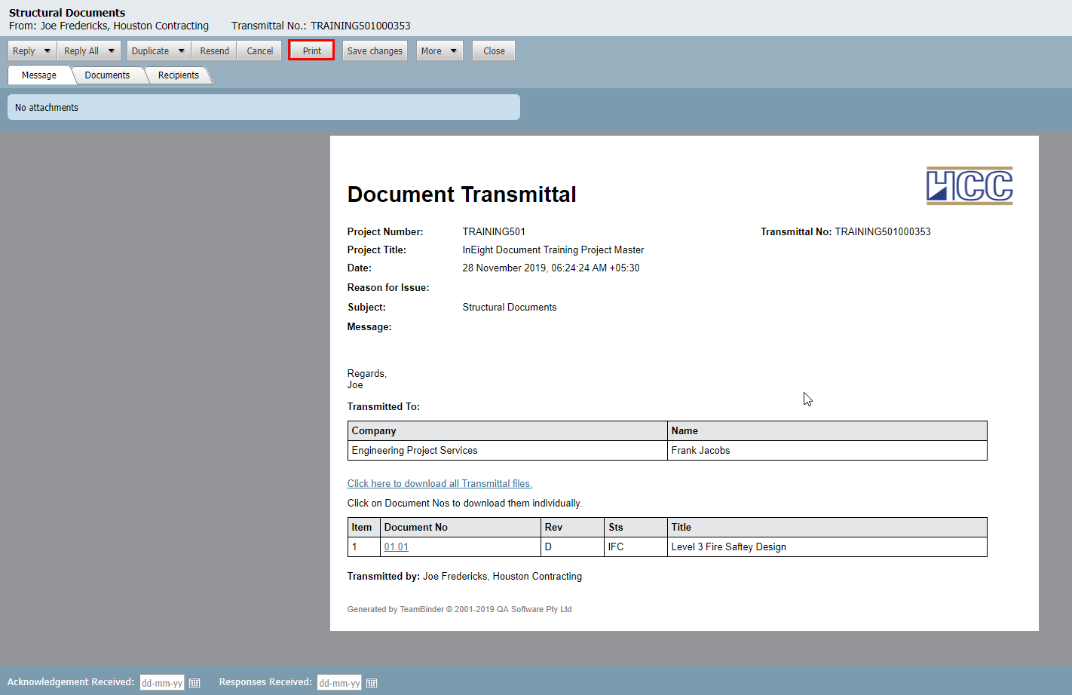The height and width of the screenshot is (695, 1072).
Task: Expand the Reply All dropdown arrow
Action: (x=111, y=51)
